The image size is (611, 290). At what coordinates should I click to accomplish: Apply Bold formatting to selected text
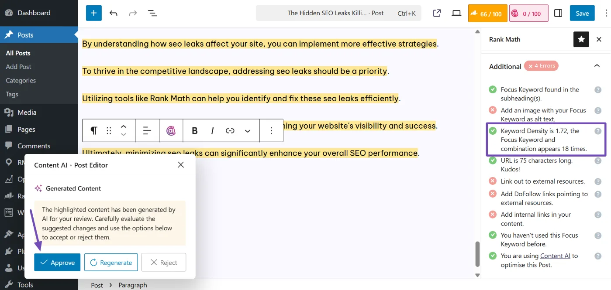coord(194,130)
